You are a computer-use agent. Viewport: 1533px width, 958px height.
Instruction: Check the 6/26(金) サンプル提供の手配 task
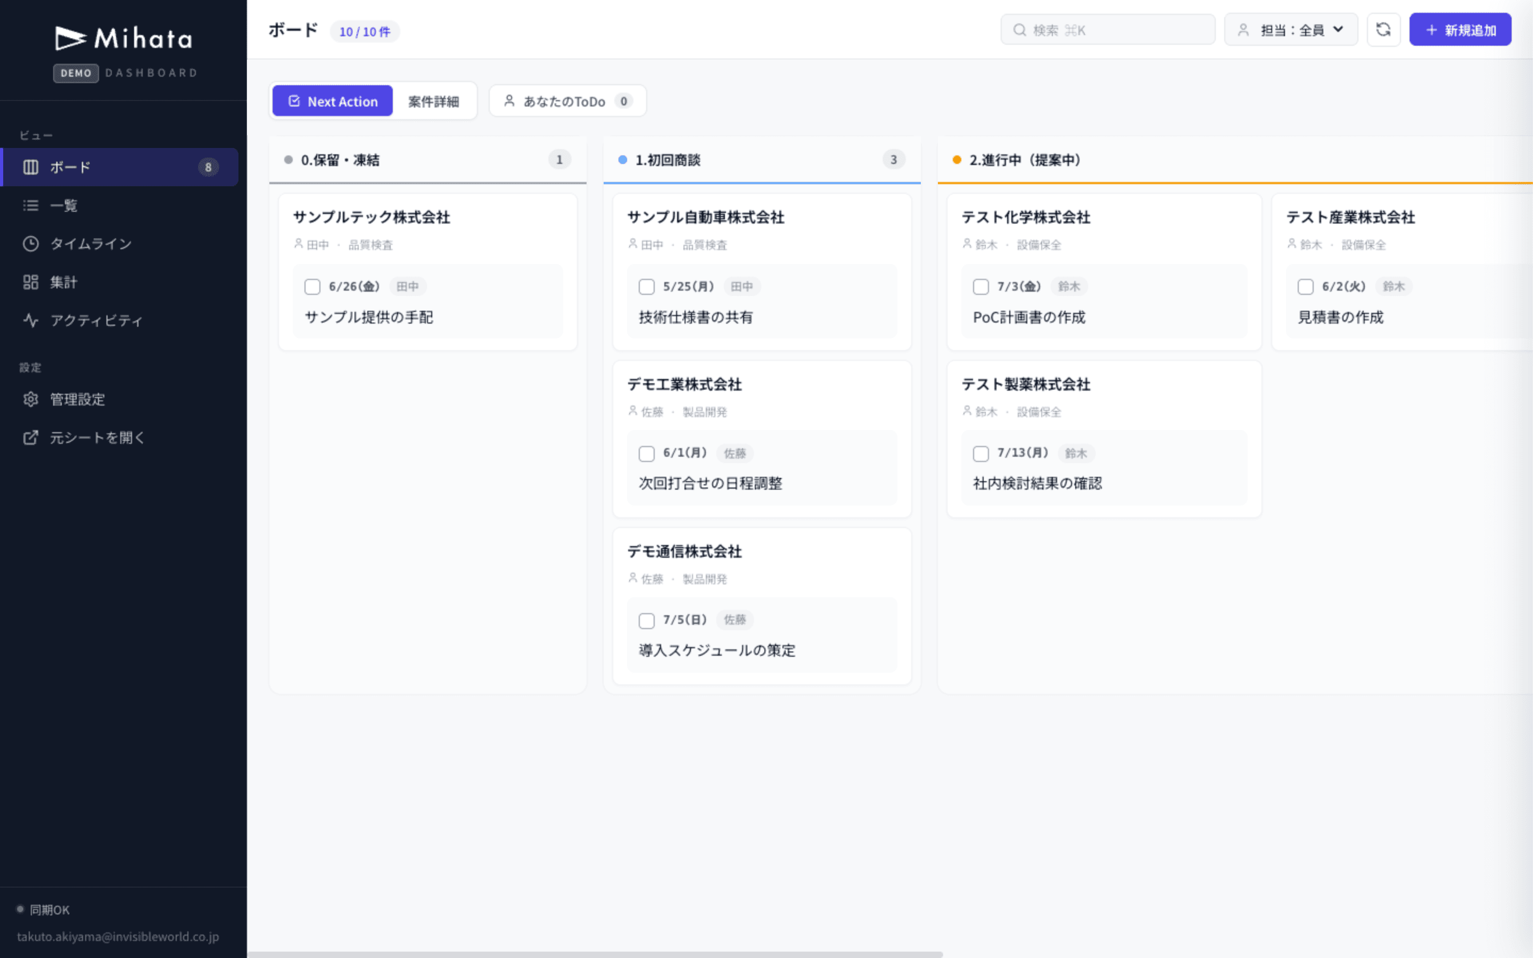point(312,287)
